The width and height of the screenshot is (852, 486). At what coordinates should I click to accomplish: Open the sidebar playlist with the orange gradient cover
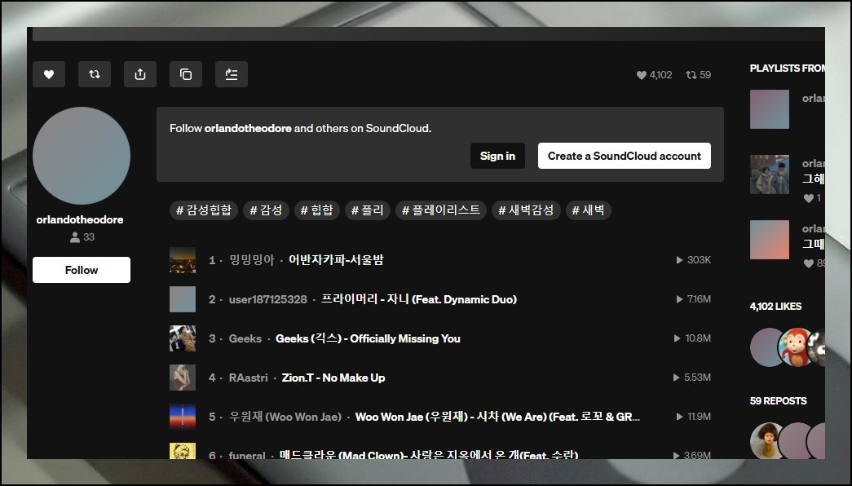(770, 240)
